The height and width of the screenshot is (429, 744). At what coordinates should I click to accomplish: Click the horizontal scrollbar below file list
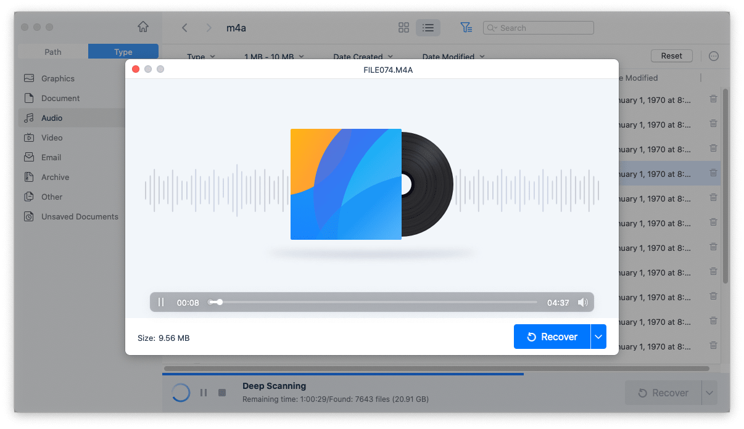(x=437, y=369)
